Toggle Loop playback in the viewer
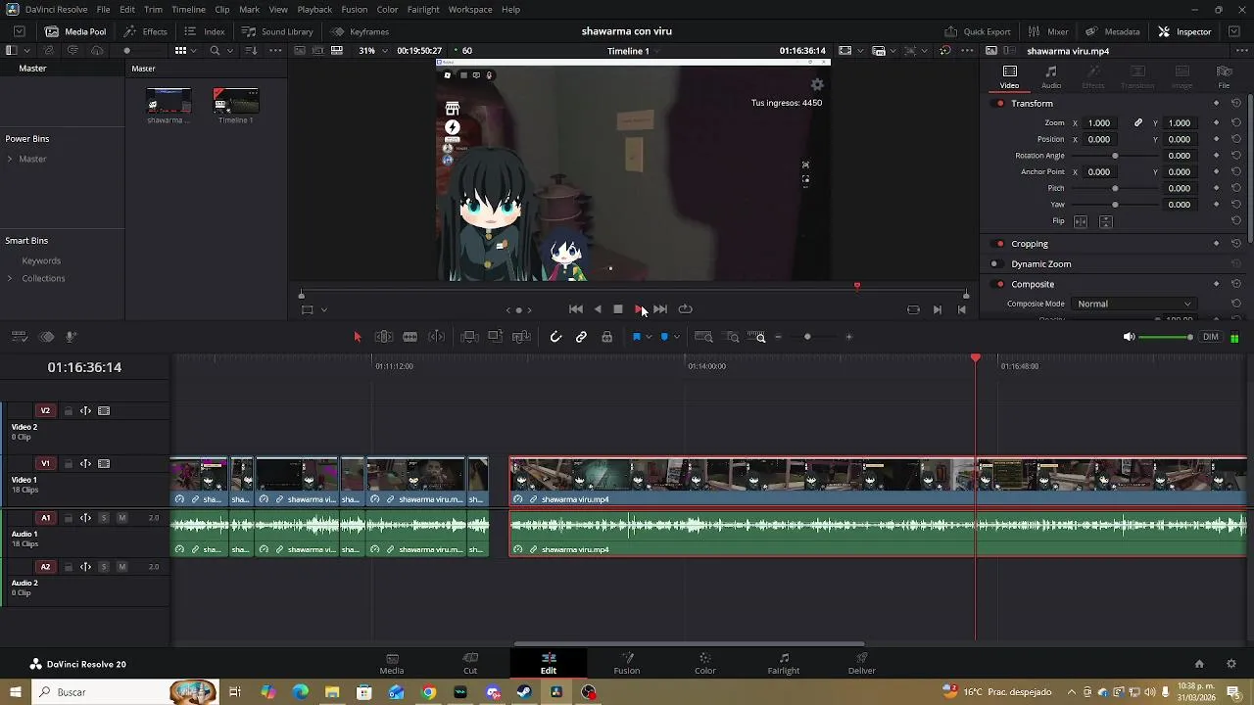This screenshot has width=1254, height=705. click(686, 309)
